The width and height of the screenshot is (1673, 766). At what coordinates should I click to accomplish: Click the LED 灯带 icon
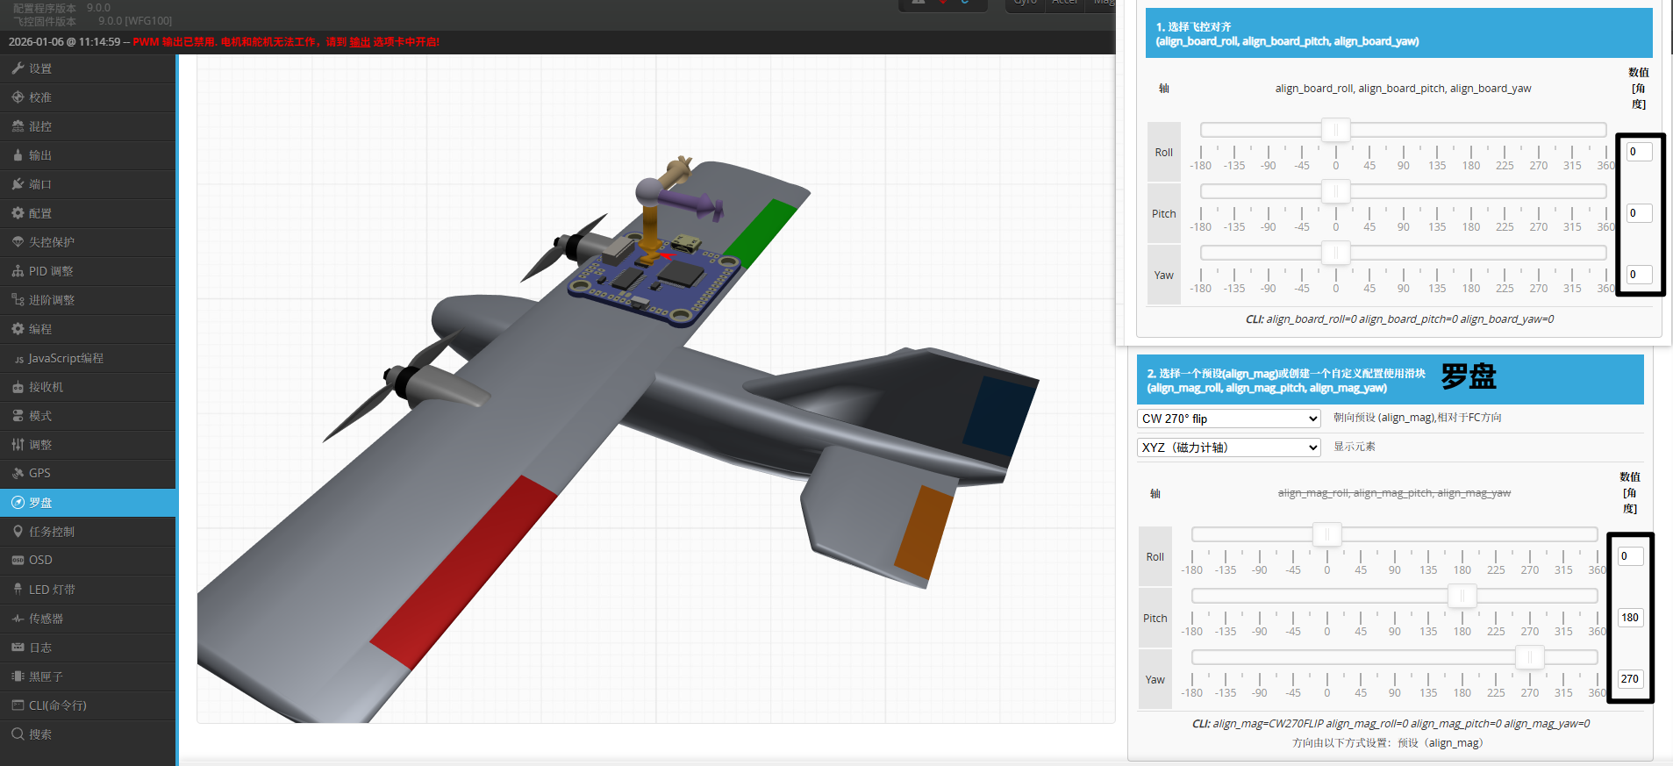point(18,590)
